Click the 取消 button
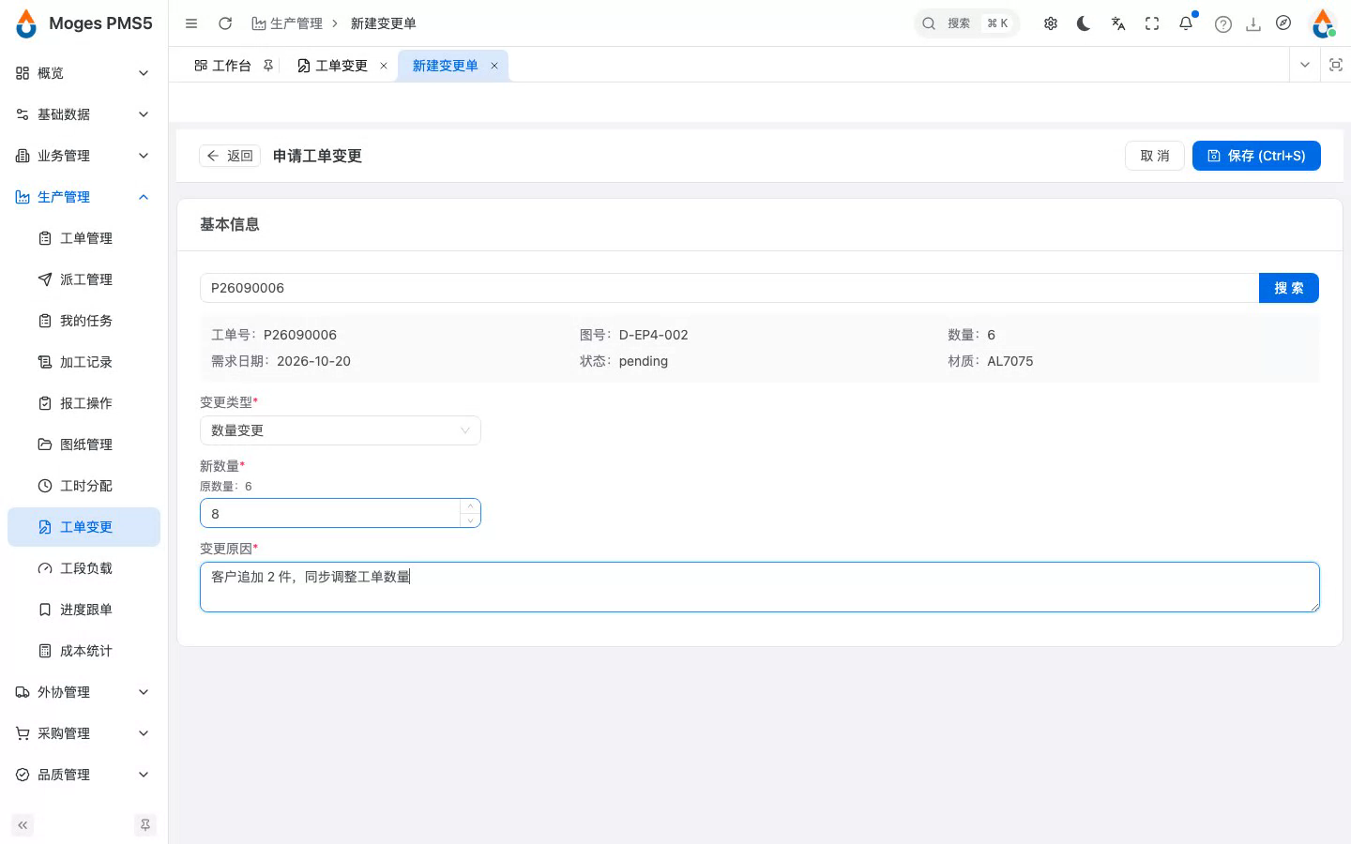 [1155, 156]
